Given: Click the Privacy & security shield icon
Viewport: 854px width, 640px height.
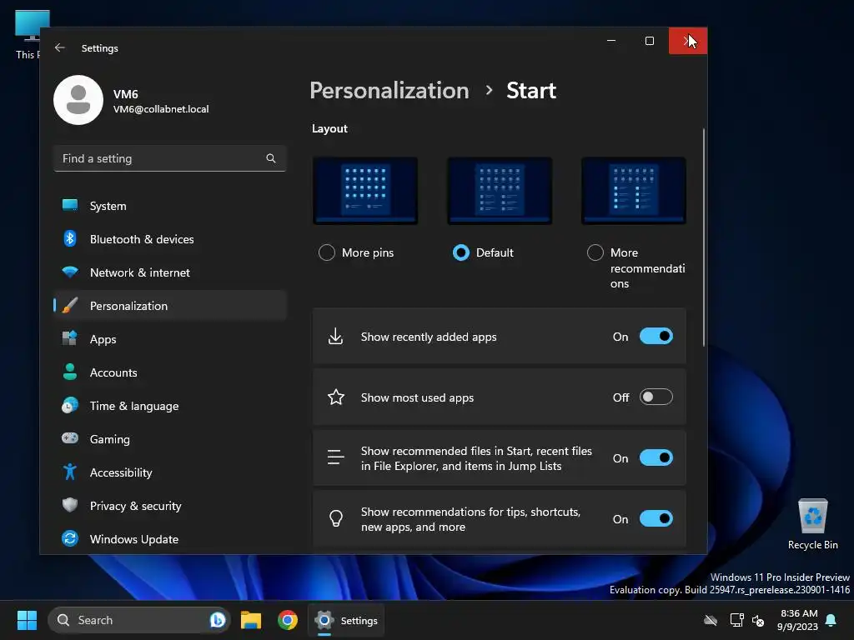Looking at the screenshot, I should coord(70,505).
